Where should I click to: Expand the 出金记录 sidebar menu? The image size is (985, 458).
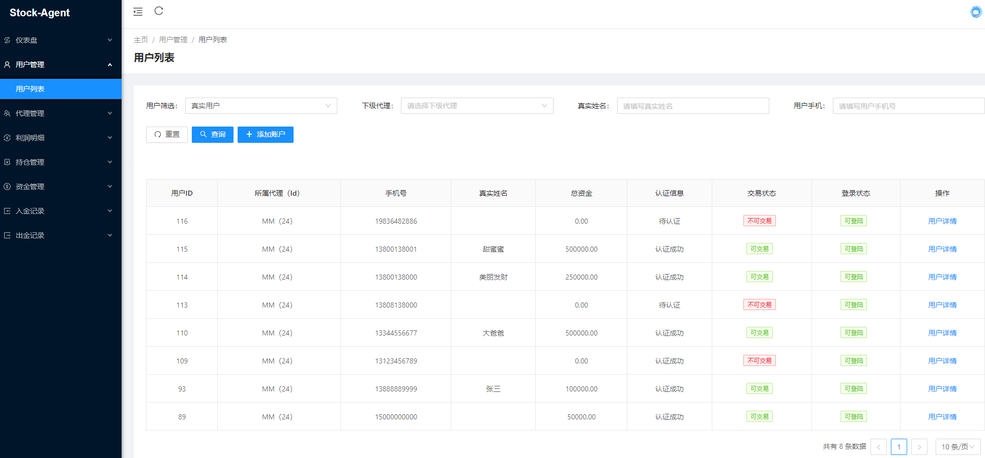pos(61,235)
